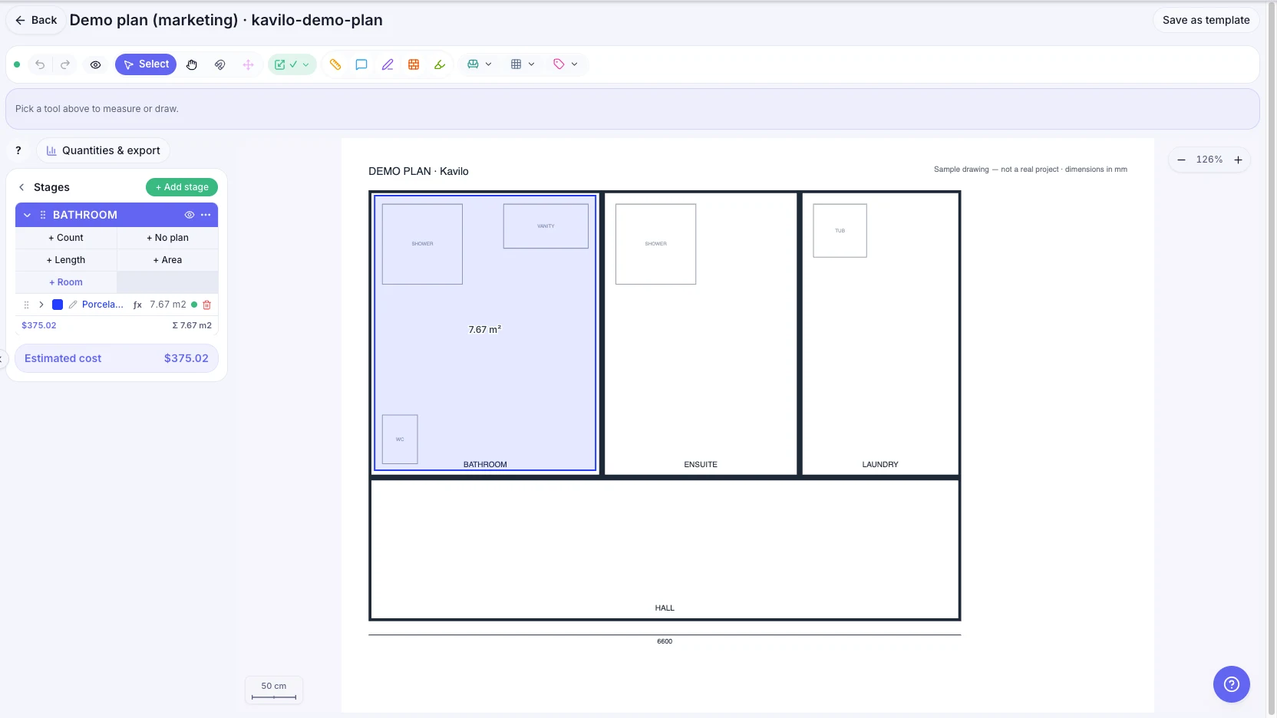Select the green highlighter tool

pos(440,64)
